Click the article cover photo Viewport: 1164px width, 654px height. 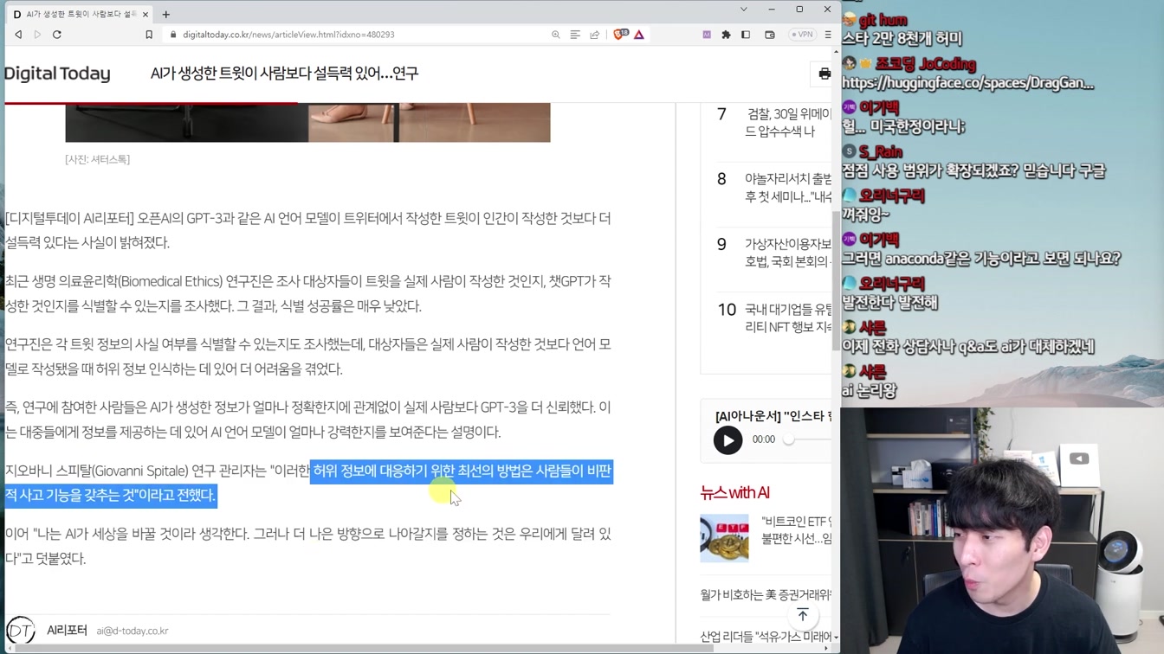307,122
